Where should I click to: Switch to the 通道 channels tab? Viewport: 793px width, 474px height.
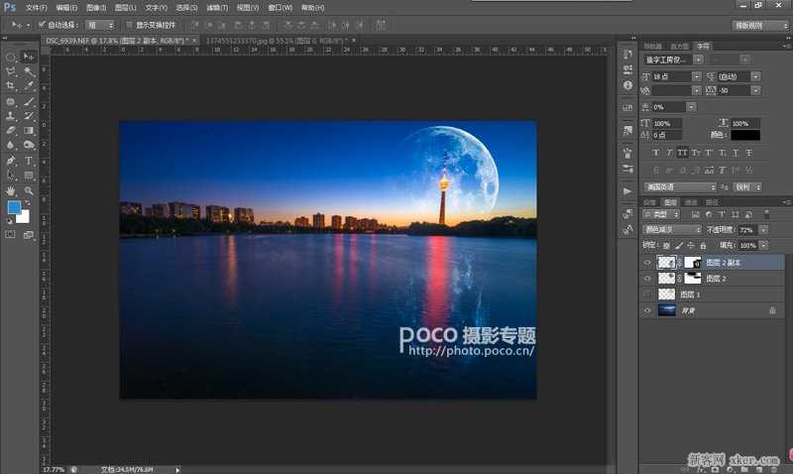(691, 202)
